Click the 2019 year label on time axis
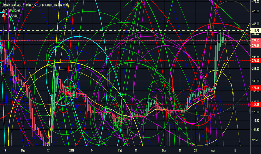The height and width of the screenshot is (154, 261). click(x=72, y=151)
